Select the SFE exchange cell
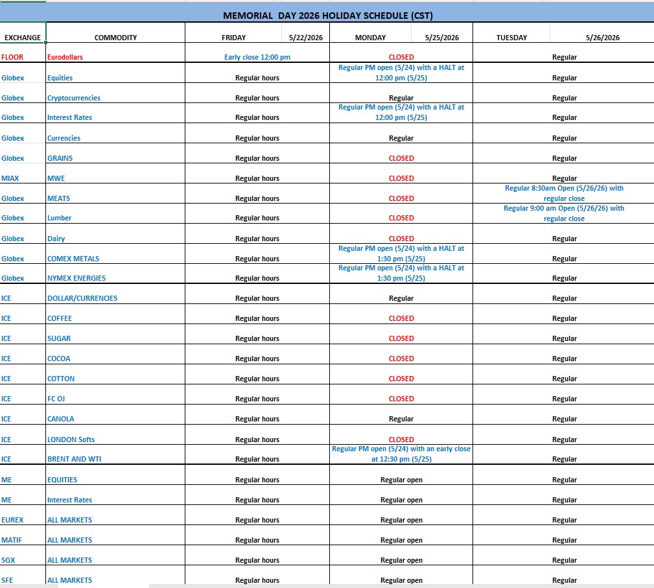The width and height of the screenshot is (654, 588). tap(23, 575)
